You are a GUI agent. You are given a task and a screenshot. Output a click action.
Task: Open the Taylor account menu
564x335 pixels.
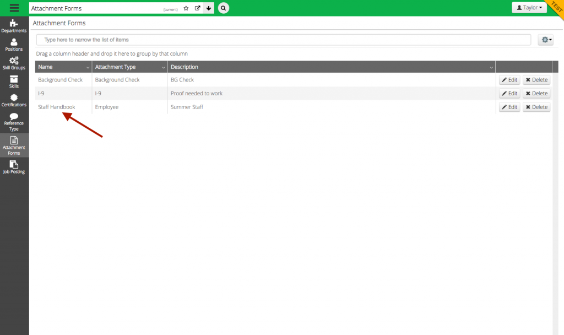pyautogui.click(x=529, y=7)
